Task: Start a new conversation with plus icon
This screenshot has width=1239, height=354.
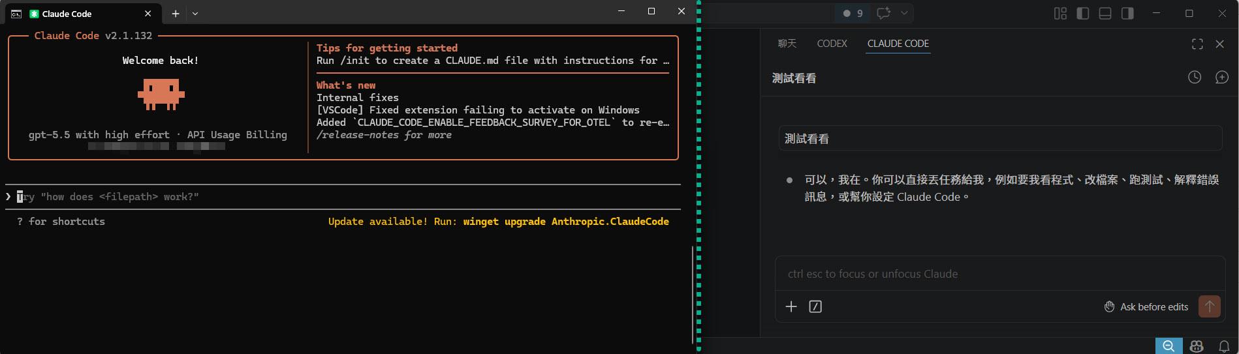Action: [x=1221, y=78]
